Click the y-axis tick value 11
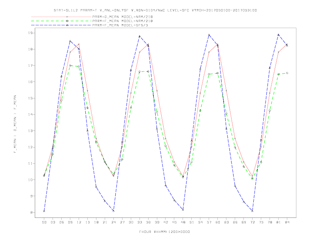 coord(30,164)
